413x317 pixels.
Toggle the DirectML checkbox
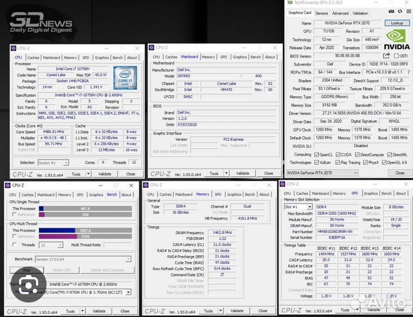pos(389,154)
